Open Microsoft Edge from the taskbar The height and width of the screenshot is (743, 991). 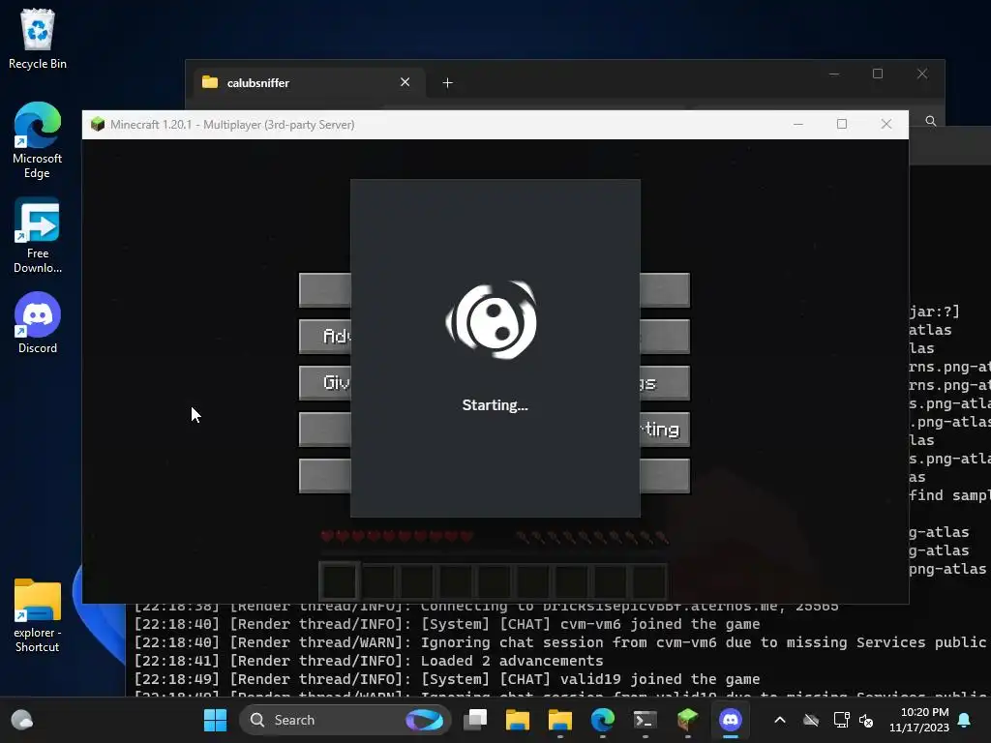[602, 720]
